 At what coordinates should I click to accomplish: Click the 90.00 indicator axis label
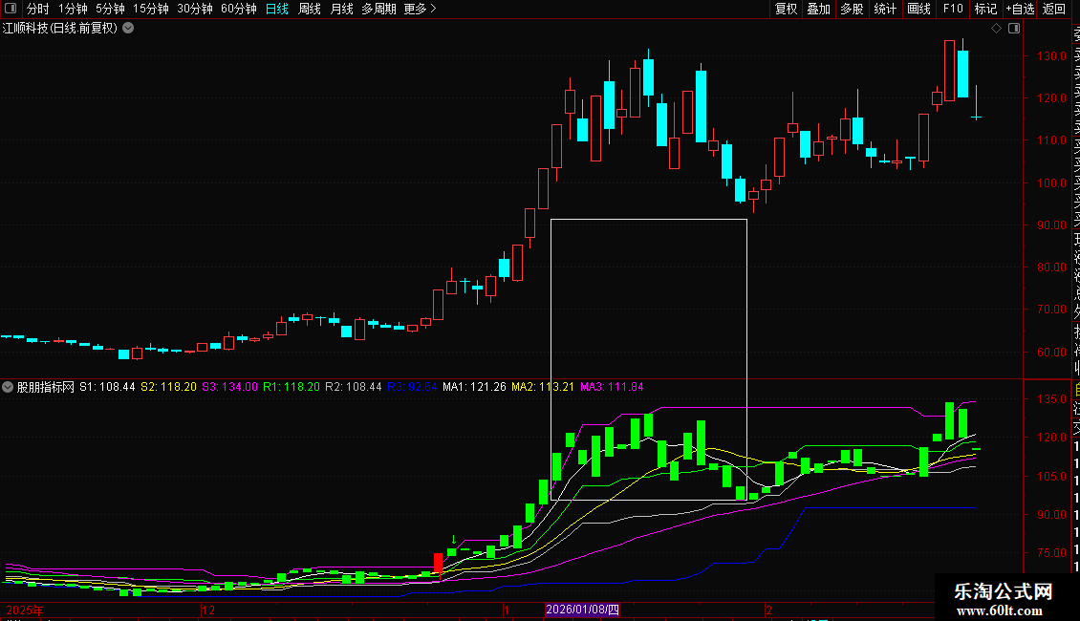(1051, 515)
